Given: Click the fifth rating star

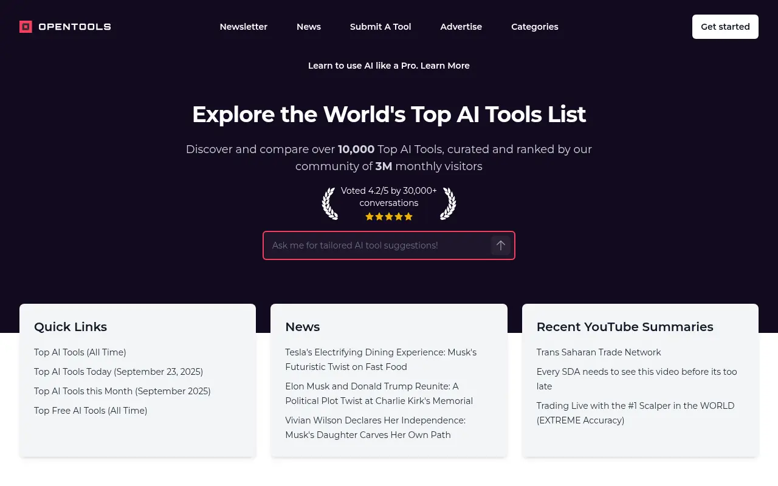Looking at the screenshot, I should point(408,216).
